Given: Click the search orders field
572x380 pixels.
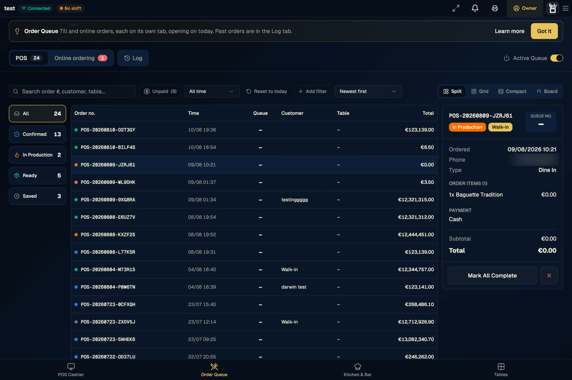Looking at the screenshot, I should [x=72, y=91].
